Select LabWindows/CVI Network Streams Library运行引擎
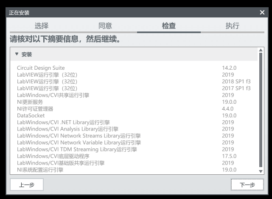The height and width of the screenshot is (199, 272). tap(134, 136)
